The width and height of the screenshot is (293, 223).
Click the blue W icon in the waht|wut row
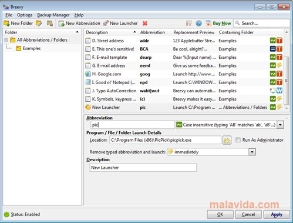(279, 91)
